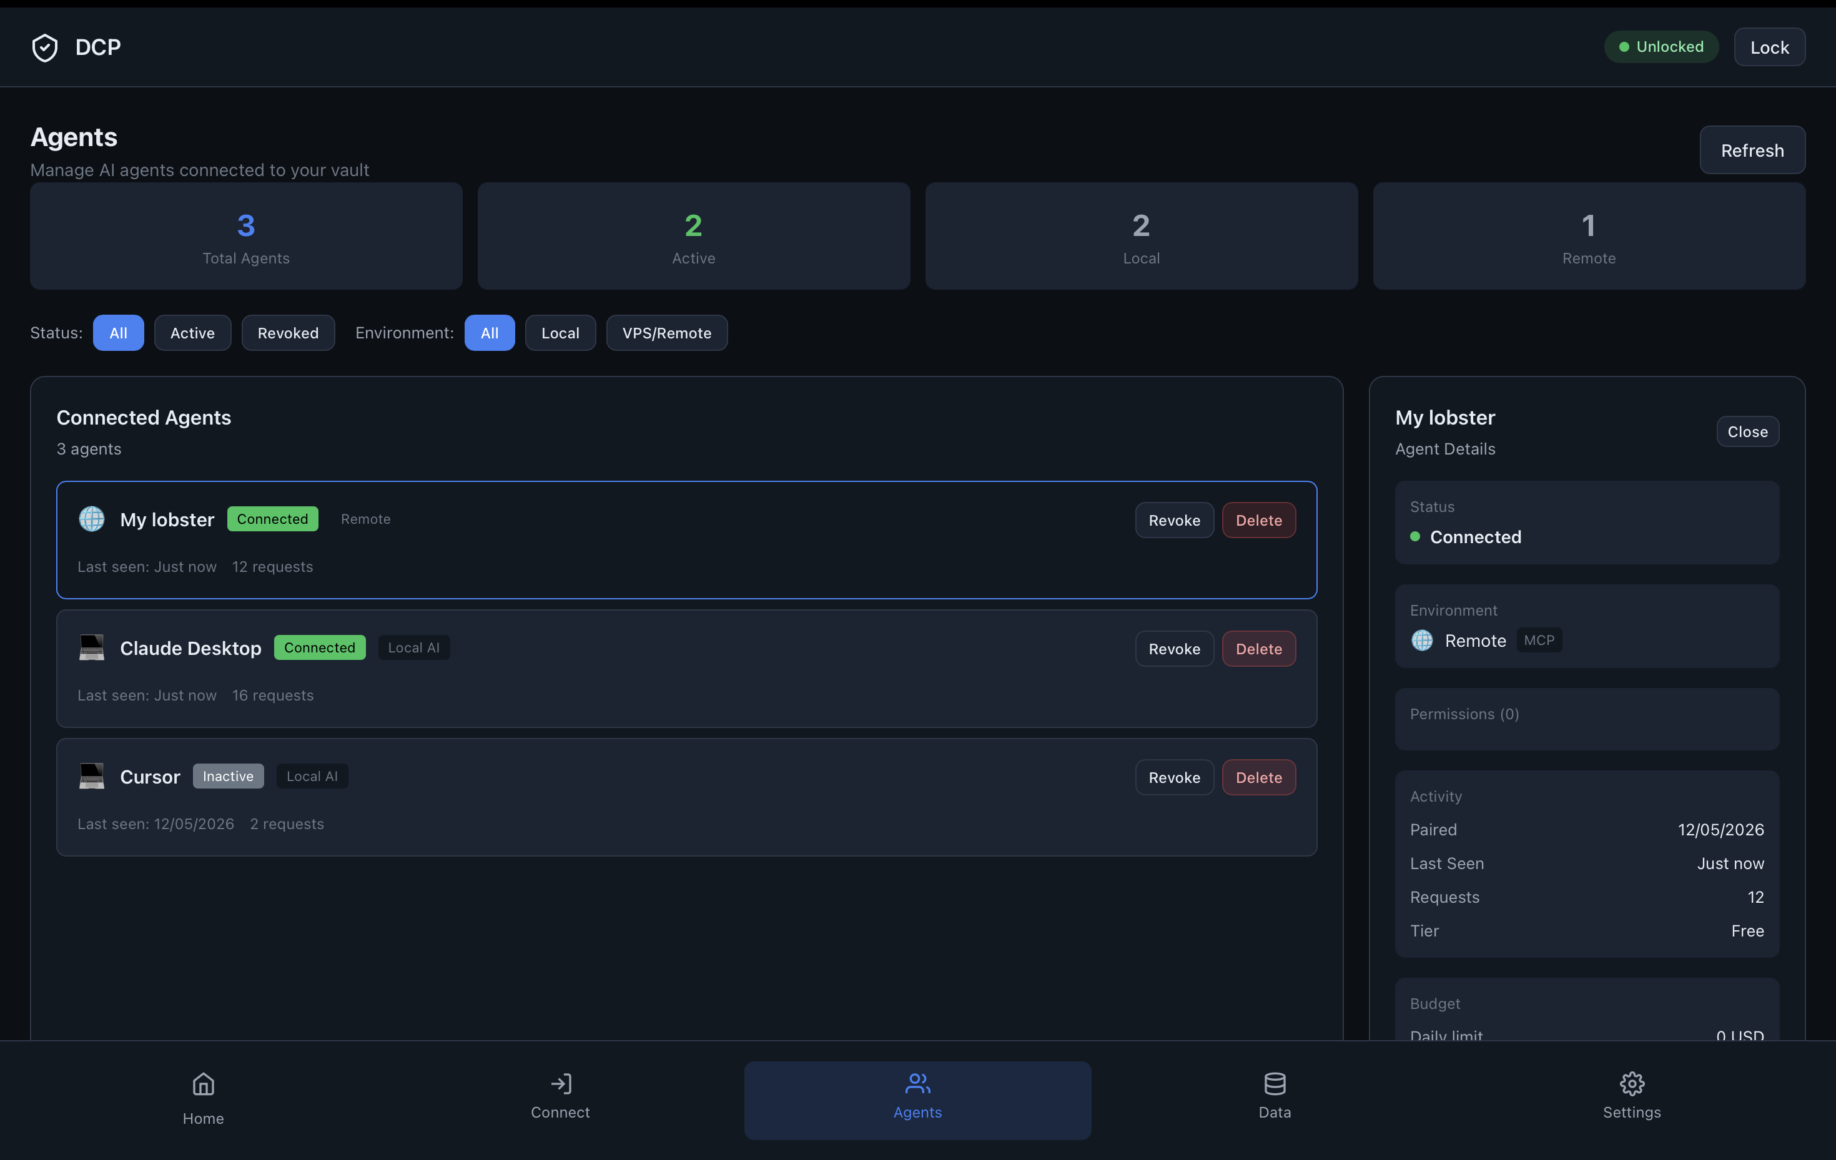
Task: Click the Budget section heading
Action: [1435, 1004]
